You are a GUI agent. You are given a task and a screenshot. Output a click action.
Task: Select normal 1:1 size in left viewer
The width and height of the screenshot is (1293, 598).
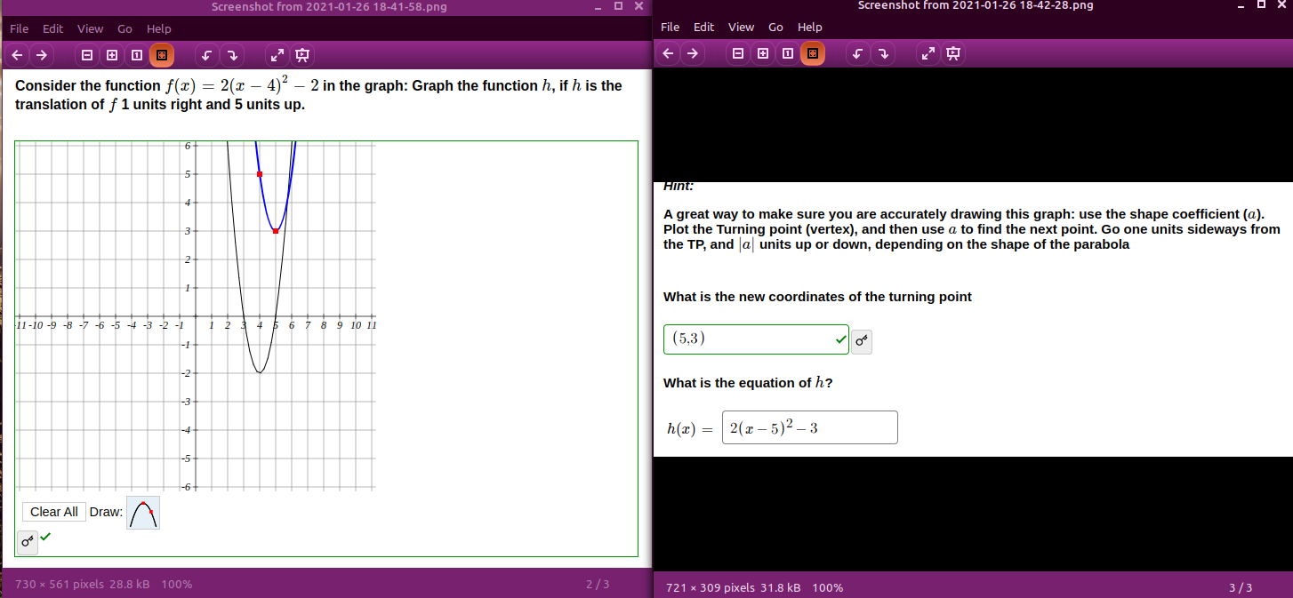[136, 55]
